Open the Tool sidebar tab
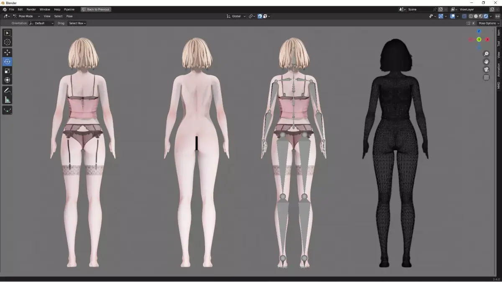The image size is (502, 282). 499,43
